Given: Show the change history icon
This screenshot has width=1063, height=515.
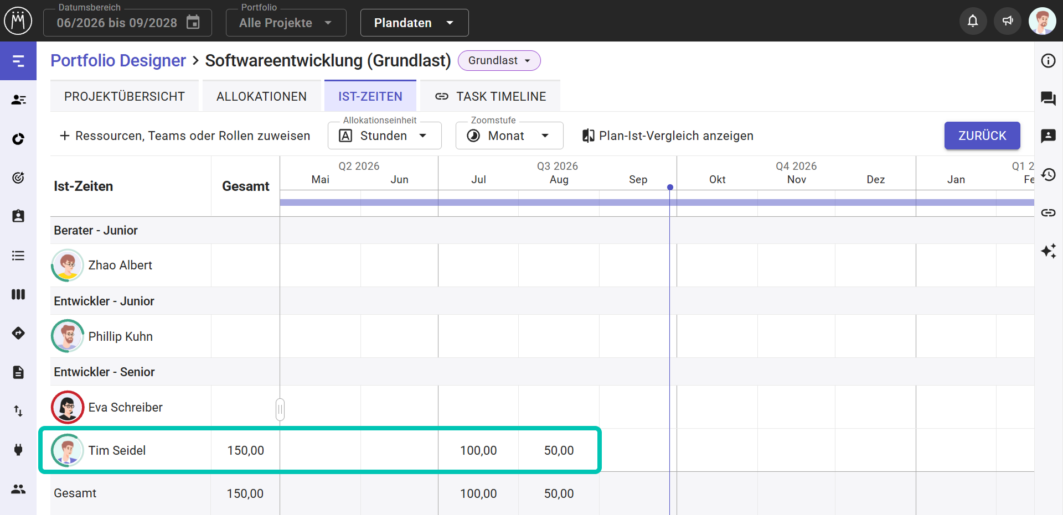Looking at the screenshot, I should coord(1048,175).
